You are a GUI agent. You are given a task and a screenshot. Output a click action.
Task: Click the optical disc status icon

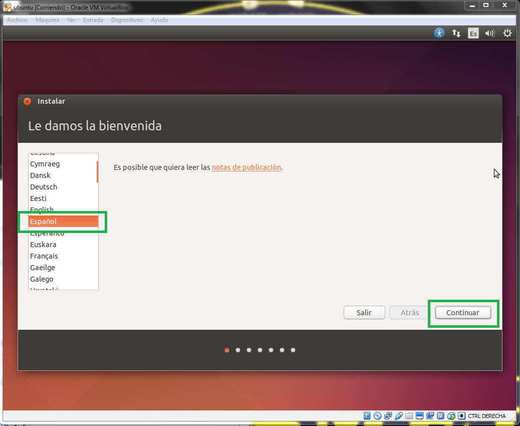(377, 415)
